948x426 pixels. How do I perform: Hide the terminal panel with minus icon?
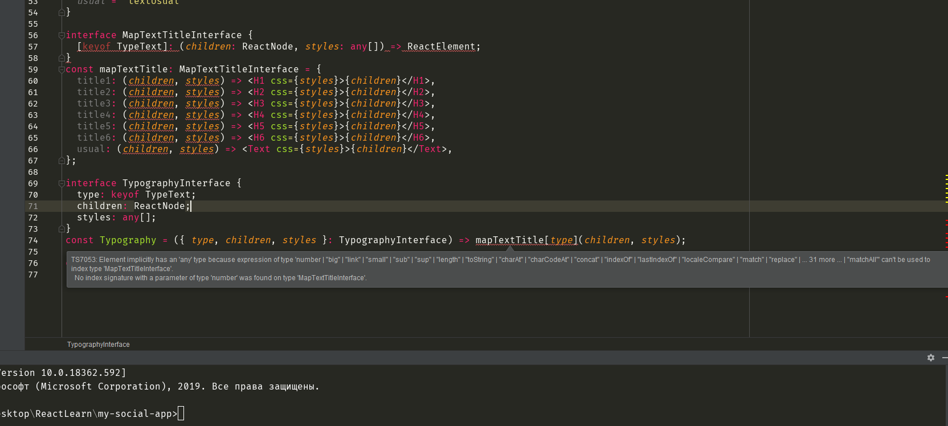click(x=945, y=358)
